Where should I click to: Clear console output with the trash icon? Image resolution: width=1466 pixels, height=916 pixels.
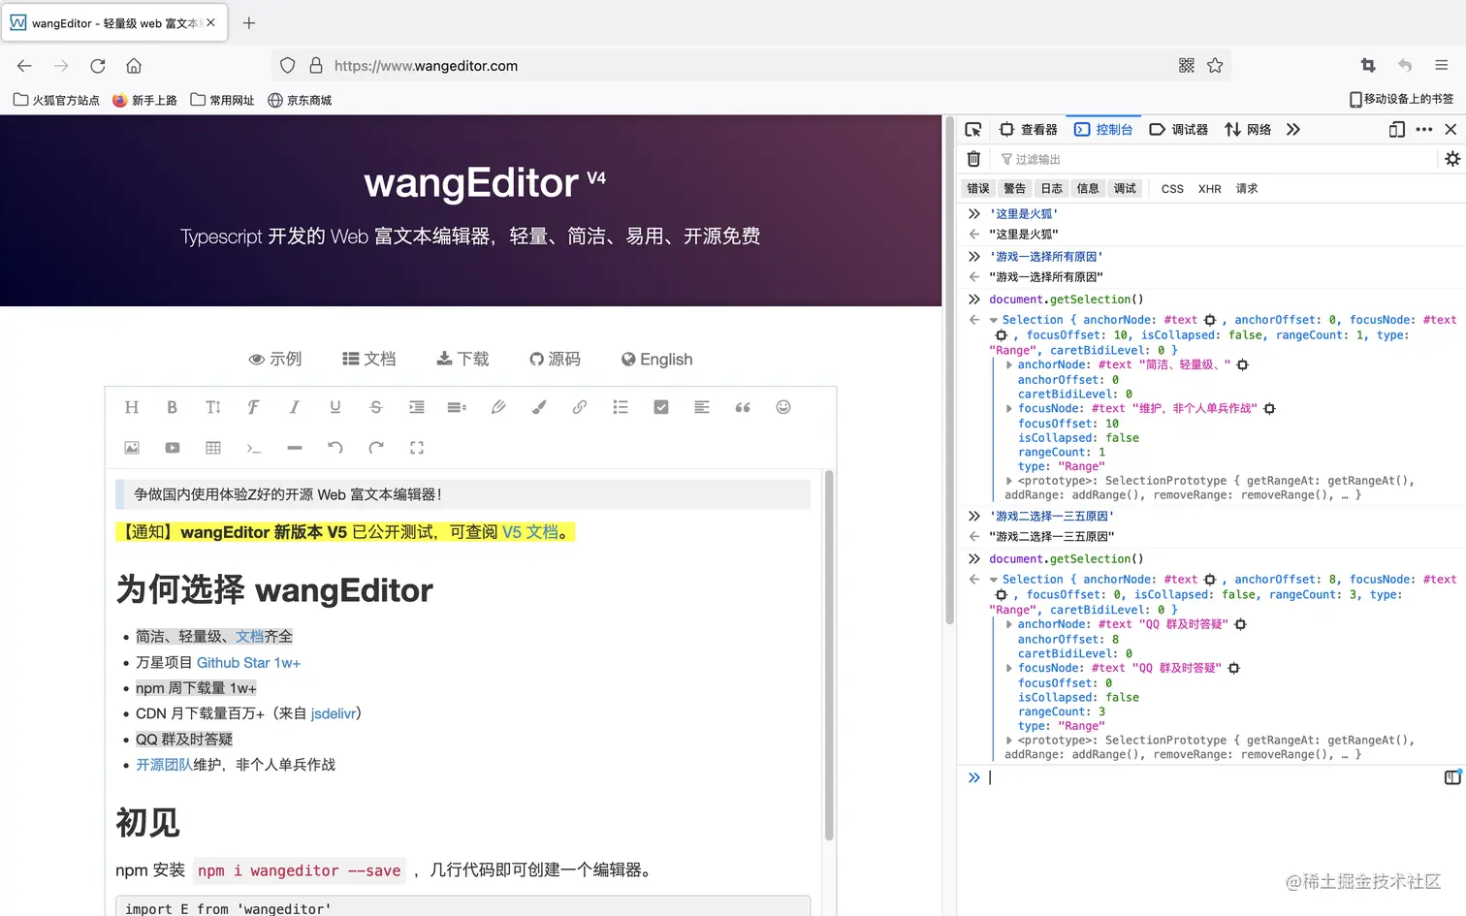click(973, 158)
